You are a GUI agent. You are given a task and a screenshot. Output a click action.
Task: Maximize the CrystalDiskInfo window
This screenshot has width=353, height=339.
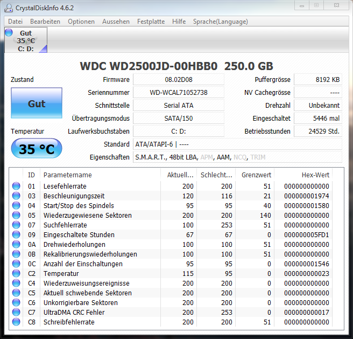click(316, 5)
